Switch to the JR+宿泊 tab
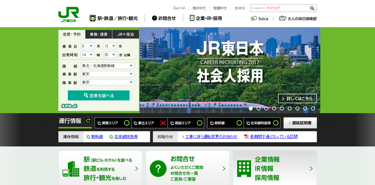 click(125, 34)
